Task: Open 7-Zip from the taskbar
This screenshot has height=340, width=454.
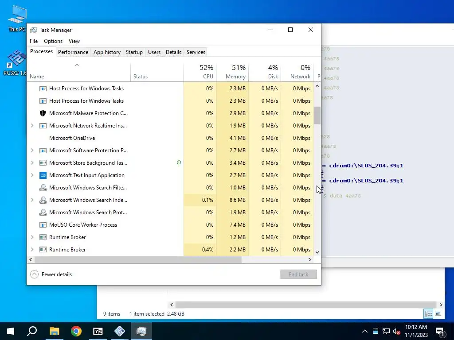Action: point(98,331)
